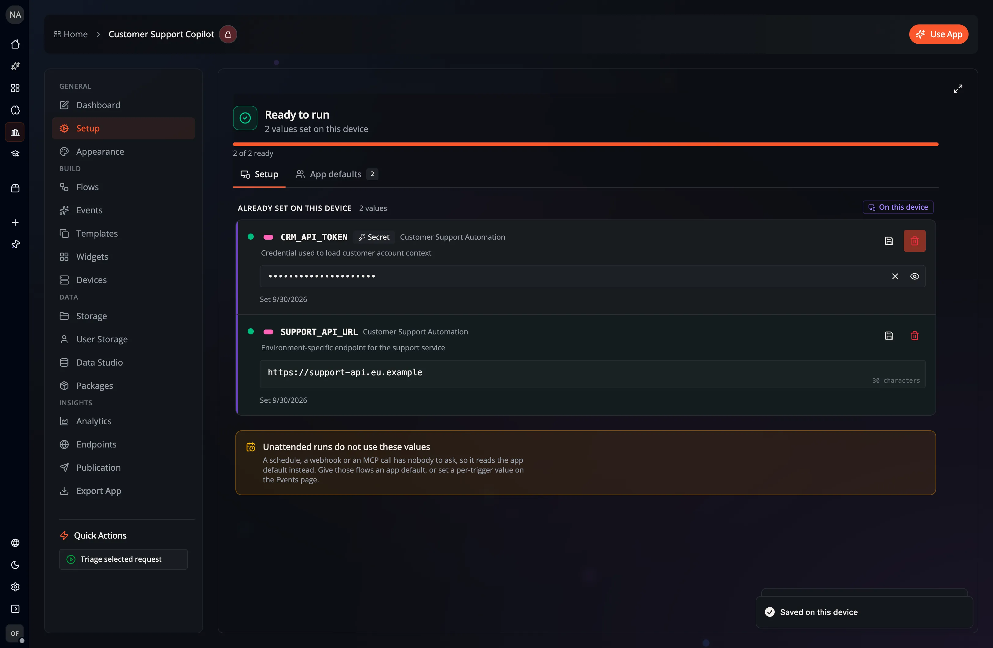
Task: Select Setup in the sidebar
Action: point(123,128)
